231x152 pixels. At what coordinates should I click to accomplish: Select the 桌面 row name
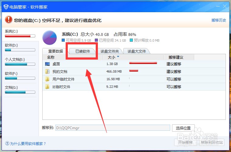coord(56,64)
